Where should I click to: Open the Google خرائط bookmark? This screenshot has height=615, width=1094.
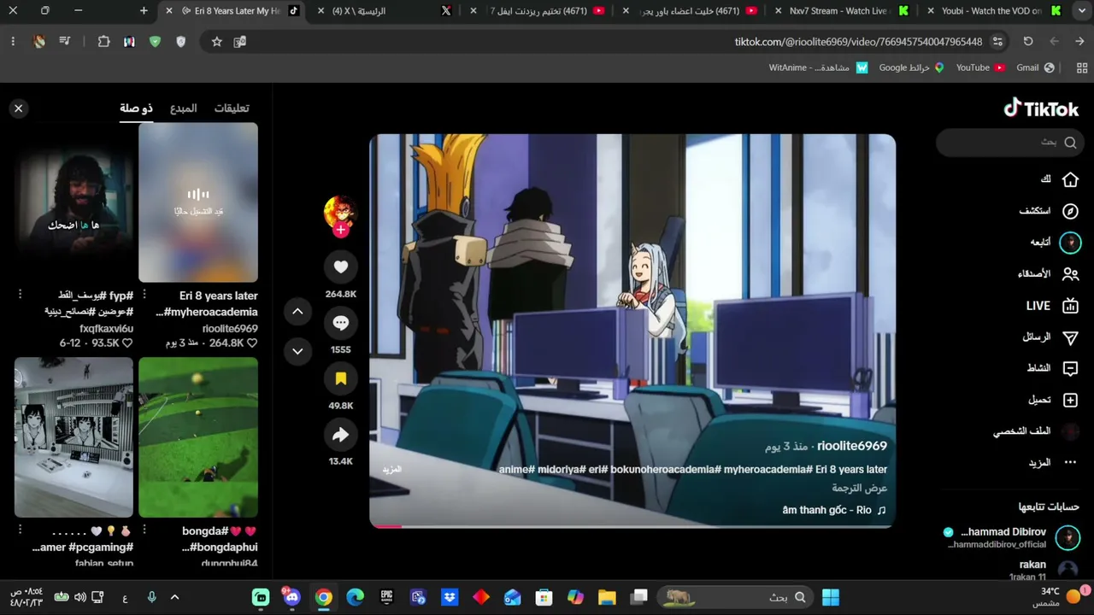911,67
